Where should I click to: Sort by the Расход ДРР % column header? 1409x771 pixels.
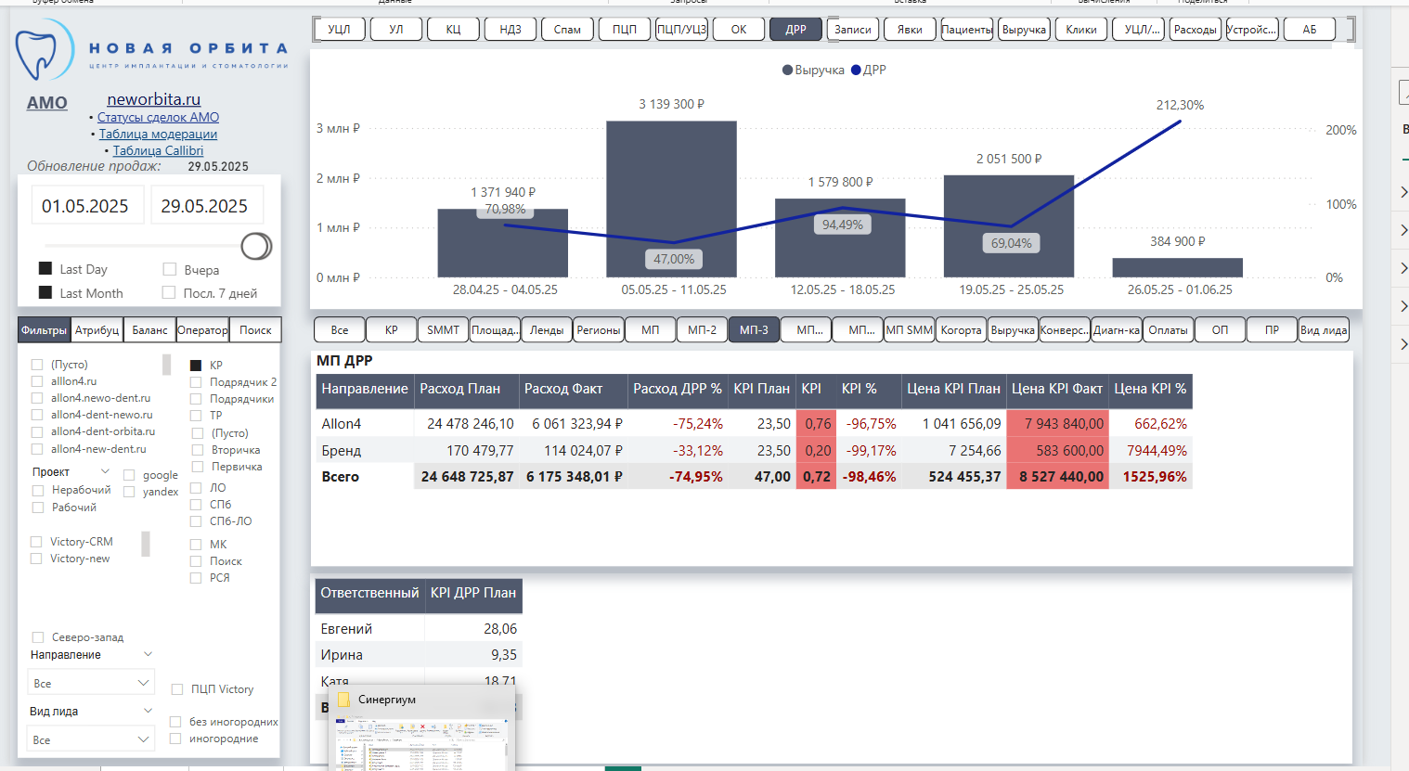(678, 389)
